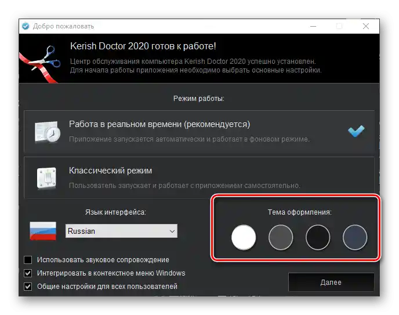This screenshot has width=399, height=315.
Task: Click 'Kerish Doctor 2020 готов к работе!' heading
Action: click(x=143, y=46)
